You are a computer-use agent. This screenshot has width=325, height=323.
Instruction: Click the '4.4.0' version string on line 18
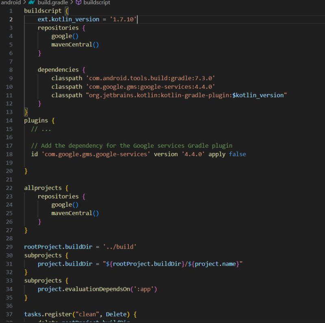point(193,154)
